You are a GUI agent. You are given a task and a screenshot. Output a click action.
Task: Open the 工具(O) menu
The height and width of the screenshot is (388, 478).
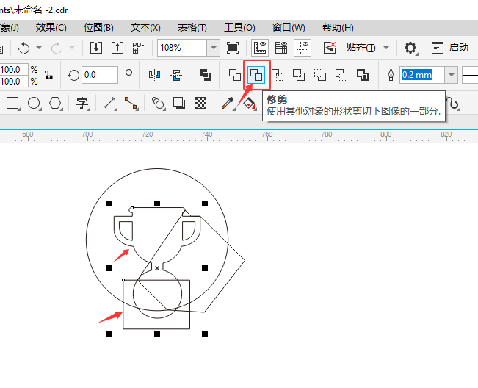[x=239, y=28]
